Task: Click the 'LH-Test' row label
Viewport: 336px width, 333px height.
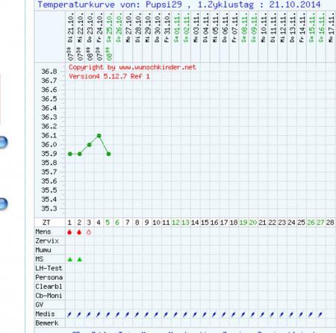Action: pyautogui.click(x=49, y=268)
